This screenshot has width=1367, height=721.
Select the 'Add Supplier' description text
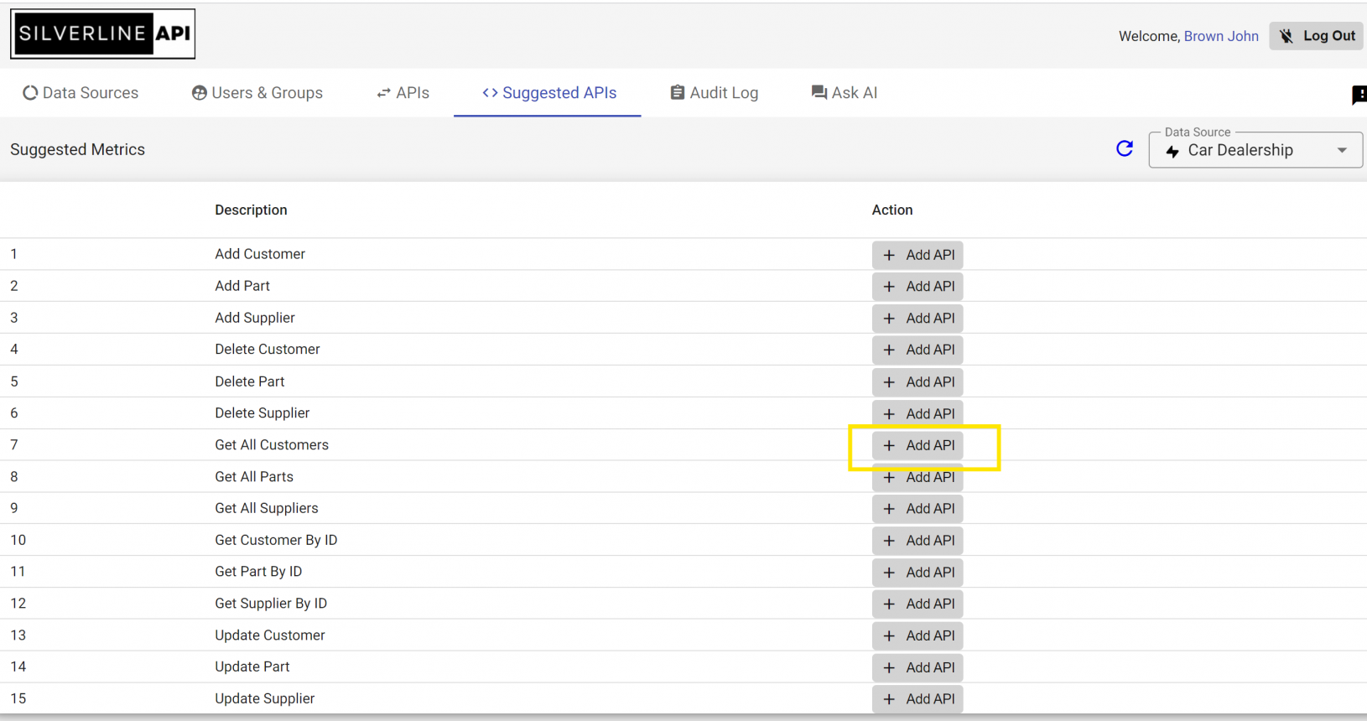pos(255,318)
